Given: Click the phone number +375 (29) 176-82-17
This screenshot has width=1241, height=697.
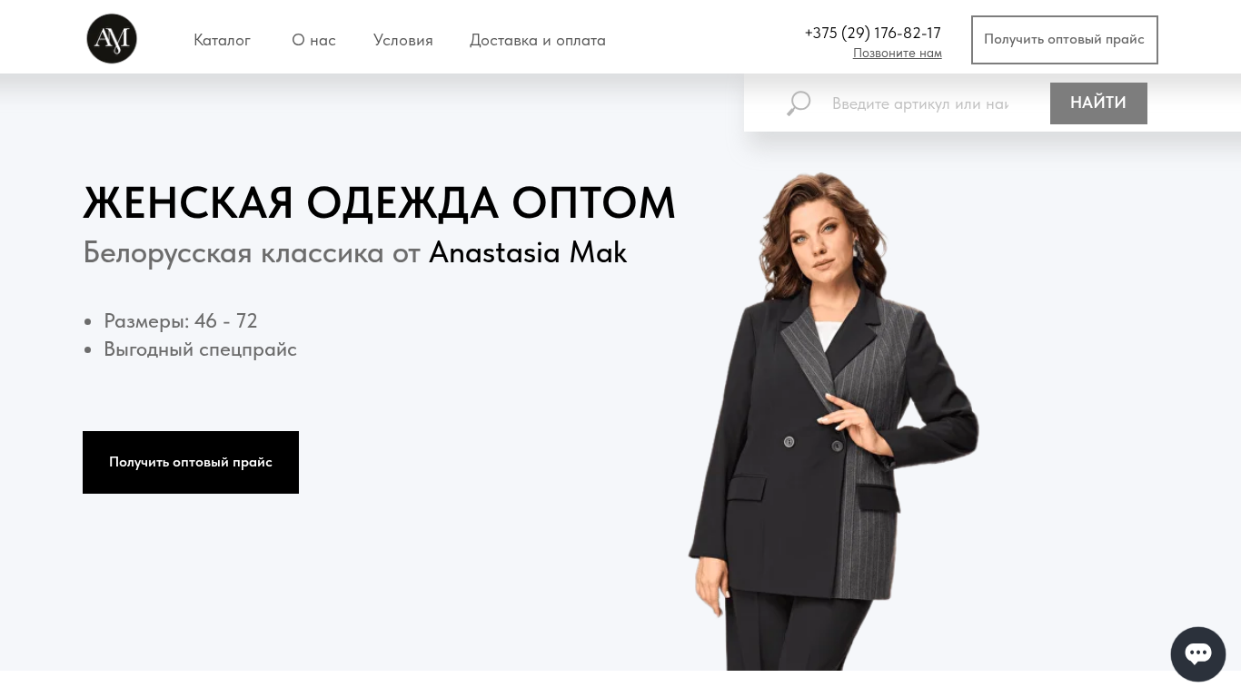Looking at the screenshot, I should pos(873,33).
